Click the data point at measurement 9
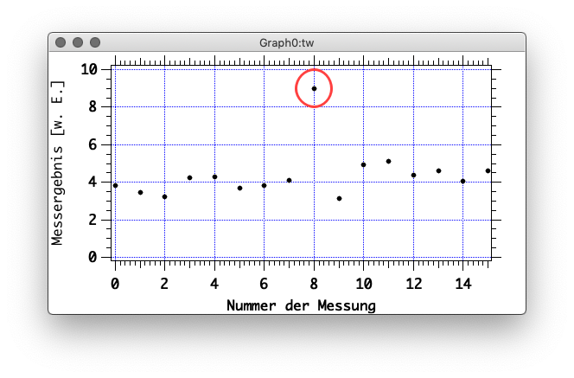Screen dimensions: 574x378 pos(340,199)
